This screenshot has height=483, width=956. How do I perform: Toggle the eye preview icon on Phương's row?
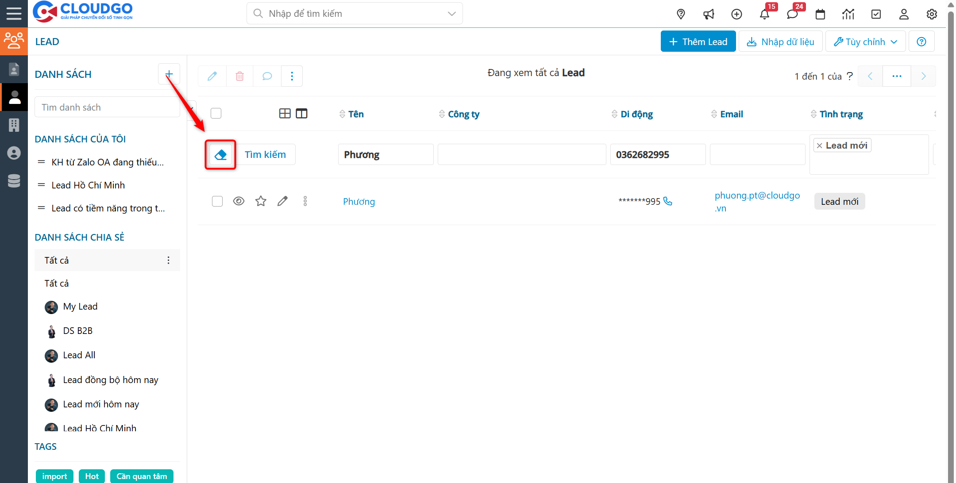tap(239, 201)
